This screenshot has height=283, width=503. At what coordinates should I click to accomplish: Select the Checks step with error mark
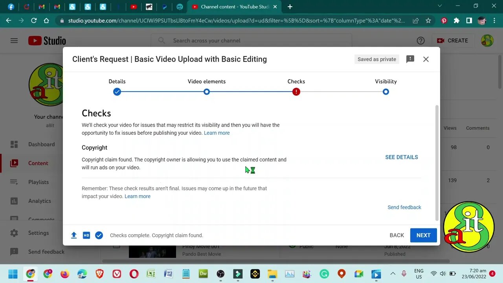[296, 92]
